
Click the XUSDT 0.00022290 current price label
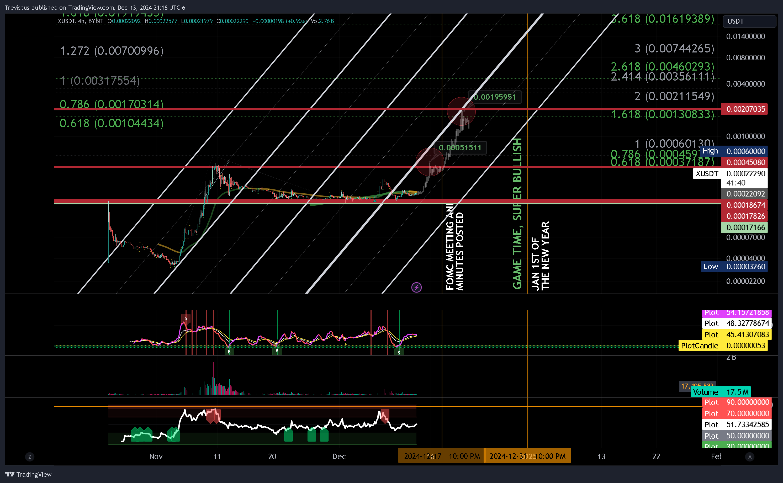pyautogui.click(x=730, y=178)
